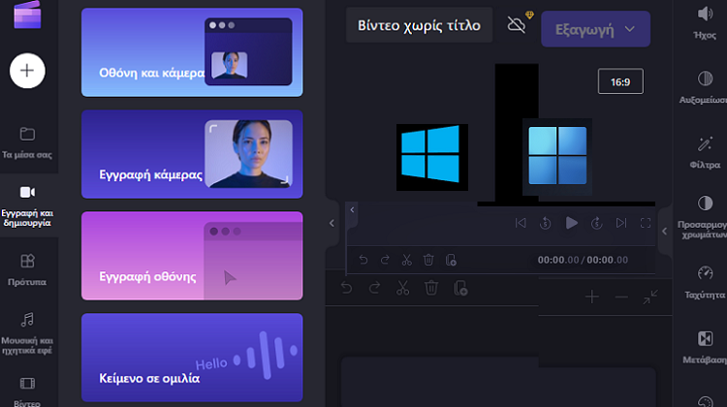Click the Βίντεο χωρίς τίτλο title field

(419, 25)
